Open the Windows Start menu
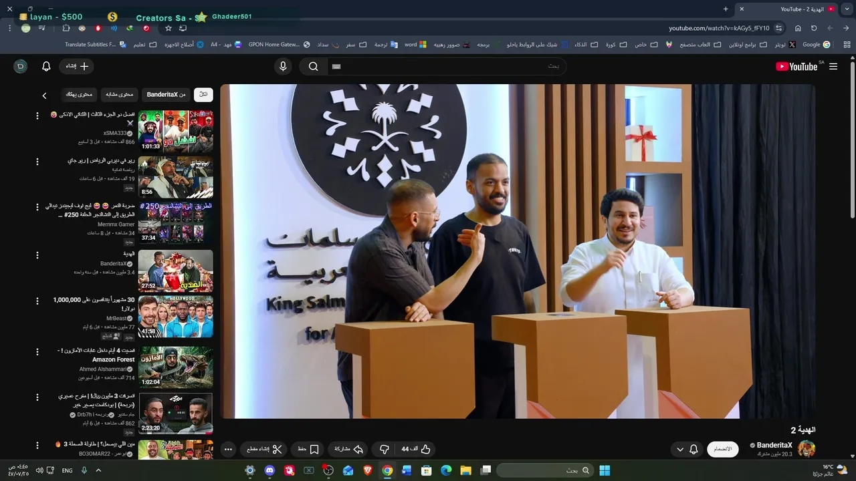Viewport: 856px width, 481px height. [x=605, y=470]
